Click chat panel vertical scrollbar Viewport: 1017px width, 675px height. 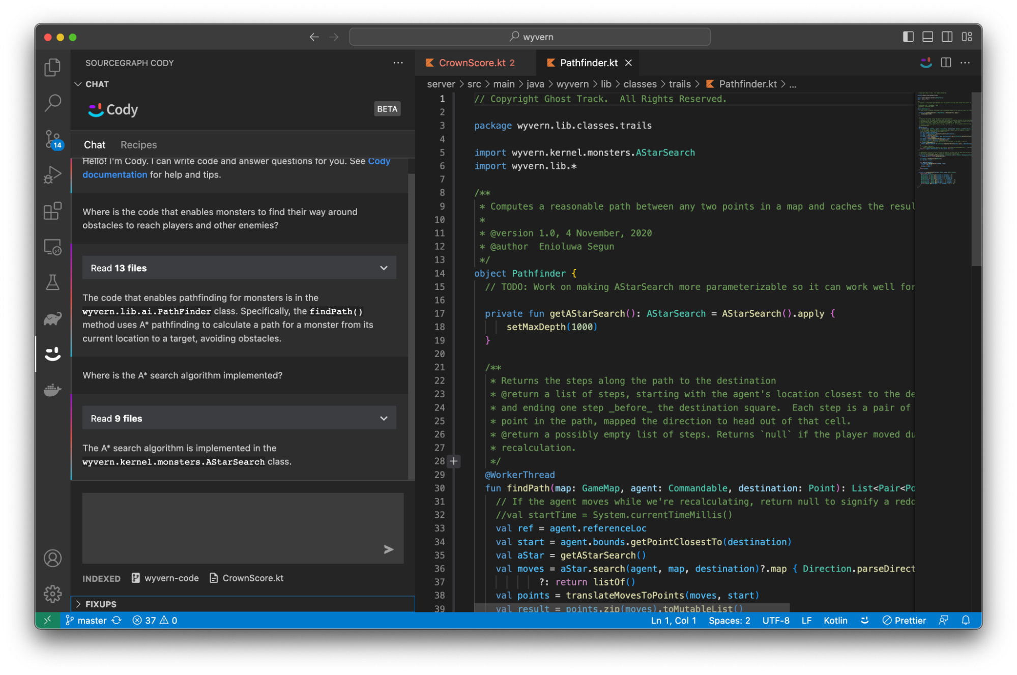pyautogui.click(x=411, y=326)
